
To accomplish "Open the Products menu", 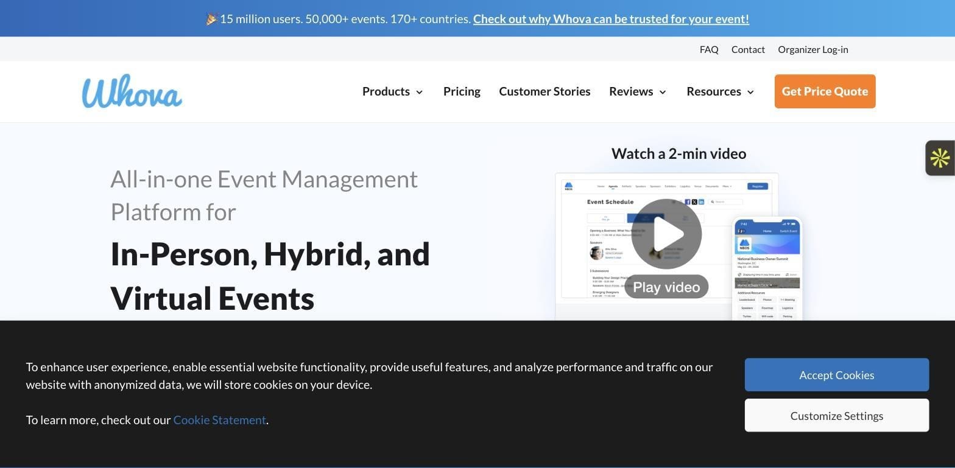I will point(386,91).
